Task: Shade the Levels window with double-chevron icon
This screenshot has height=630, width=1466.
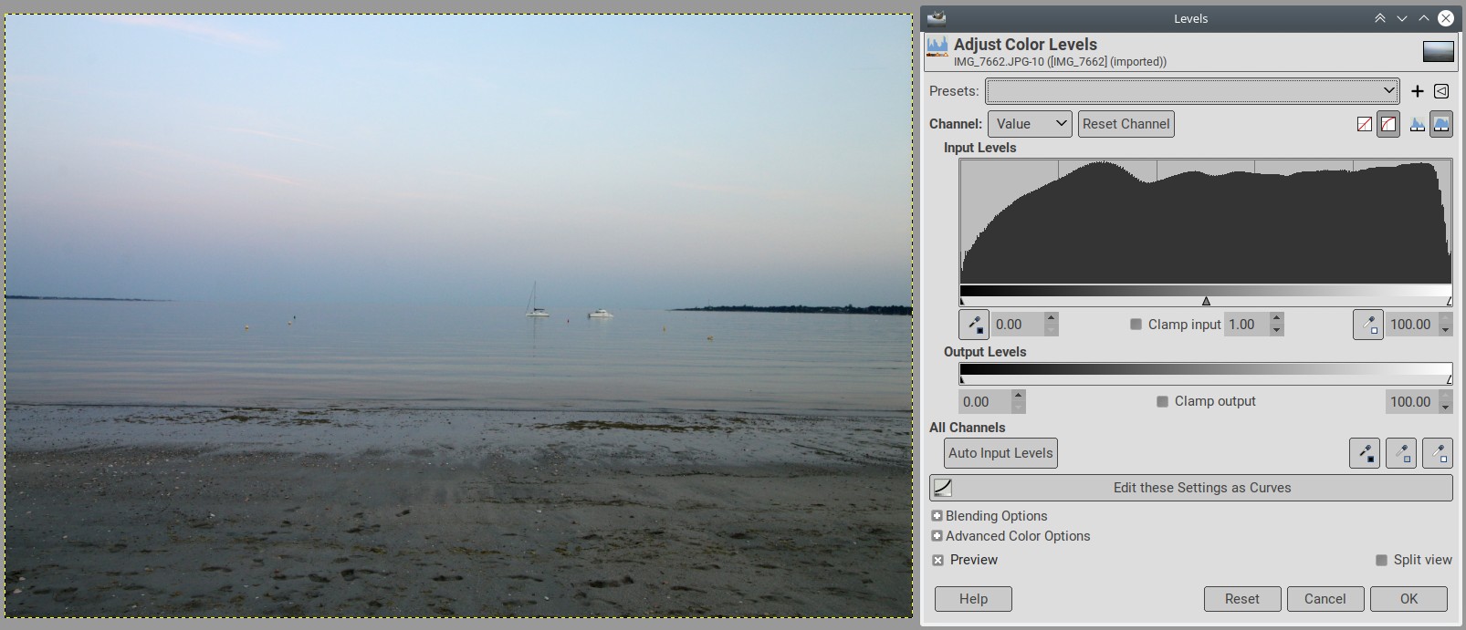Action: 1380,18
